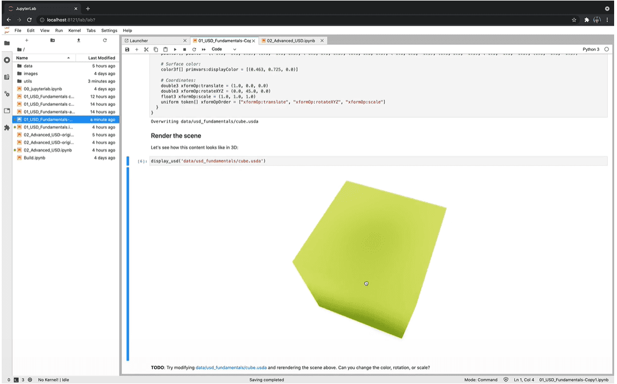This screenshot has width=617, height=384.
Task: Click the root folder breadcrumb
Action: click(21, 50)
